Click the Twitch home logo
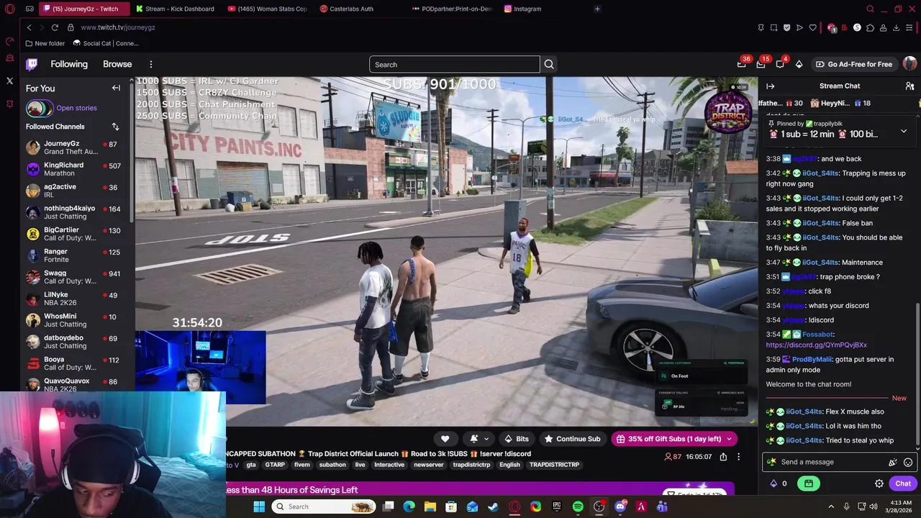The image size is (921, 518). tap(32, 64)
